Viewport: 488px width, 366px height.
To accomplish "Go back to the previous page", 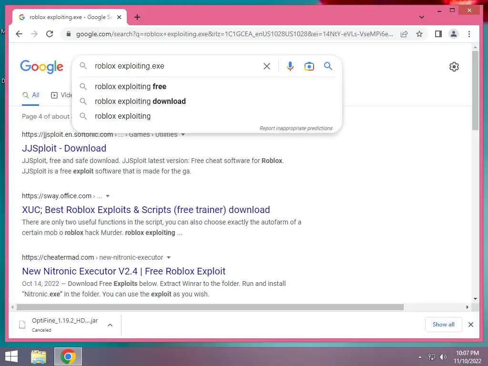I will coord(19,34).
